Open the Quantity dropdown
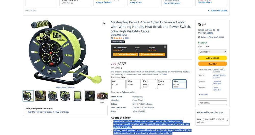This screenshot has width=255, height=135. (212, 52)
